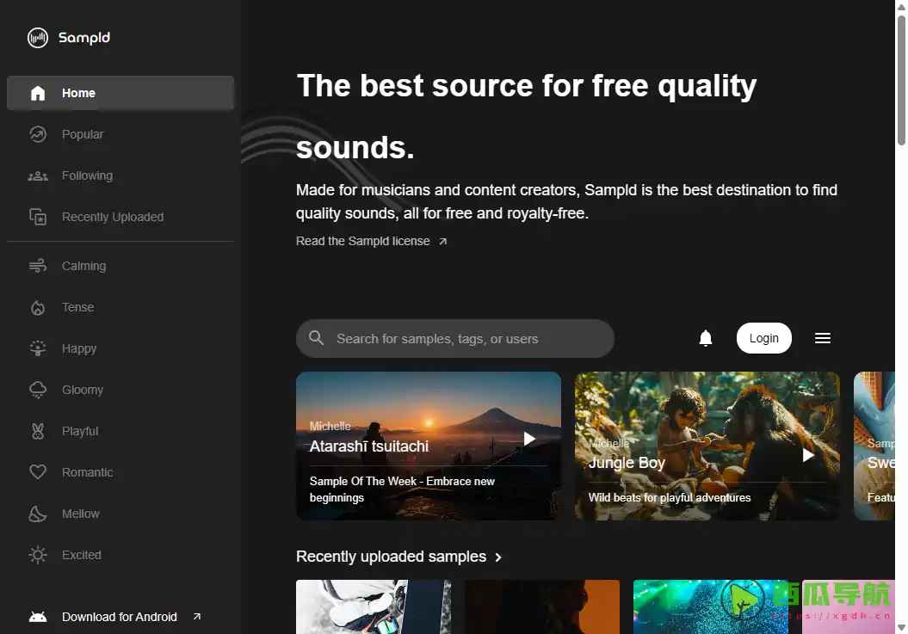908x634 pixels.
Task: Click the Mellow moon icon
Action: point(38,514)
